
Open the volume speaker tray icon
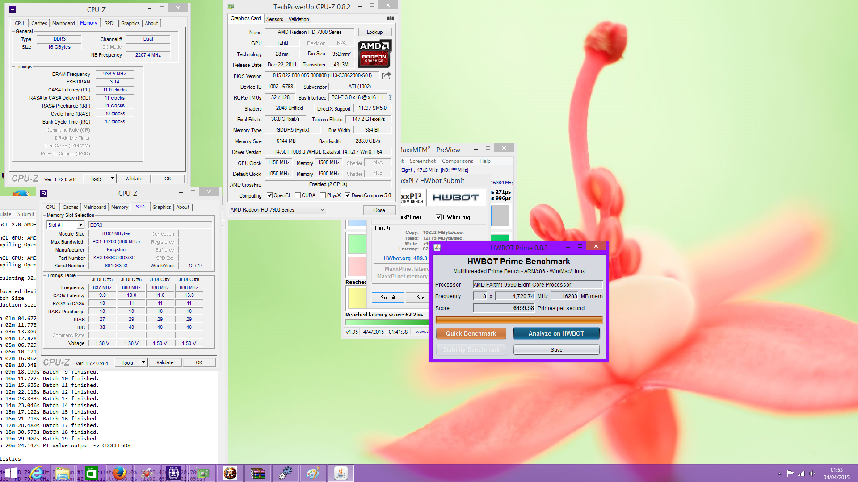[812, 474]
